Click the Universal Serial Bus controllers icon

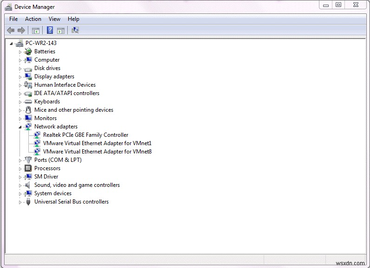(28, 202)
